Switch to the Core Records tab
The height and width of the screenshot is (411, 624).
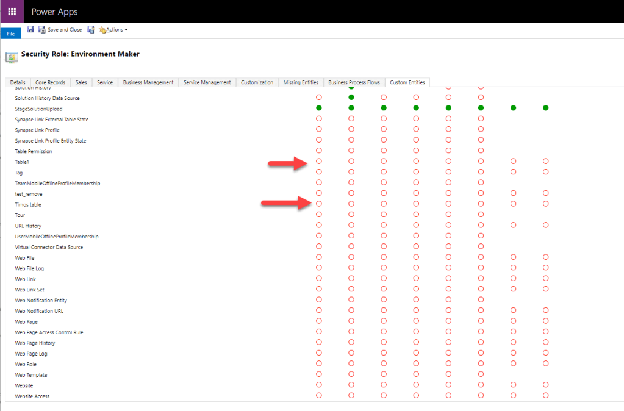tap(50, 82)
